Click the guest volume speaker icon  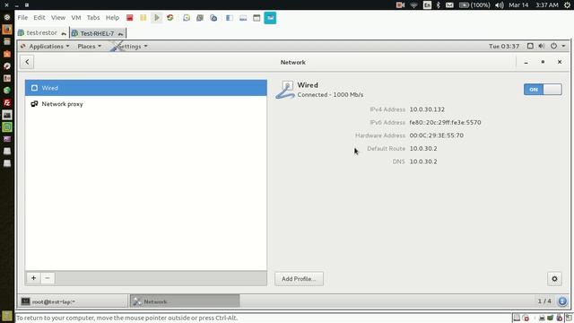coord(542,46)
